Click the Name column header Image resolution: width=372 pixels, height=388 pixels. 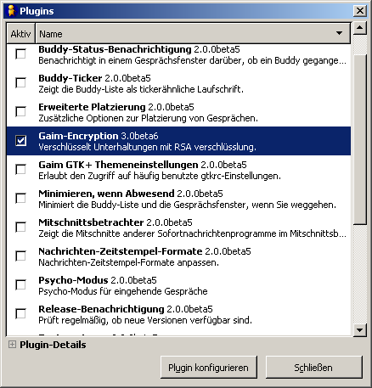coord(193,34)
